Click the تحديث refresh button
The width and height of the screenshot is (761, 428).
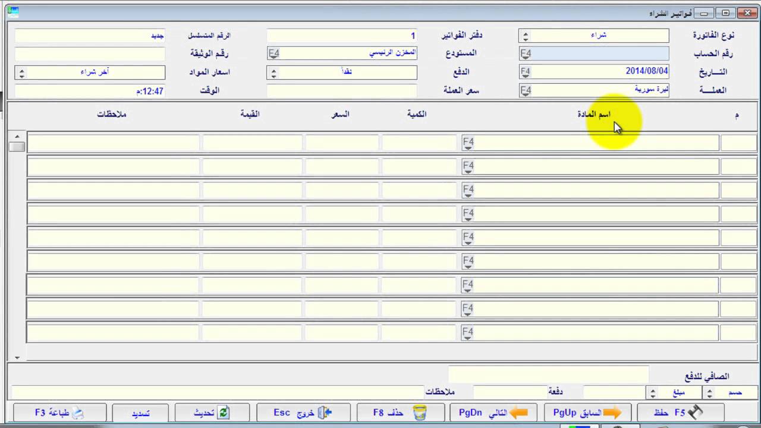click(x=212, y=413)
